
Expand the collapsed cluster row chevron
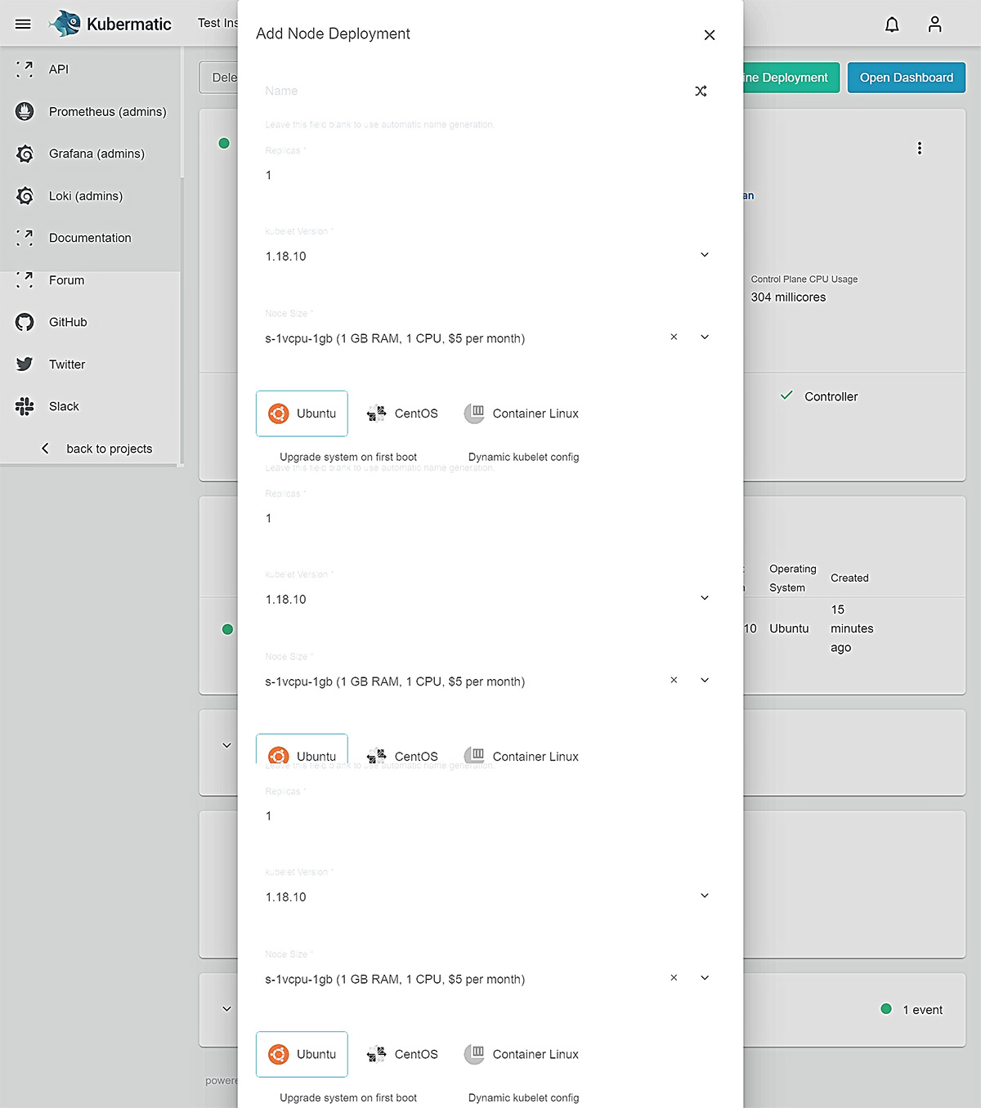click(x=227, y=744)
